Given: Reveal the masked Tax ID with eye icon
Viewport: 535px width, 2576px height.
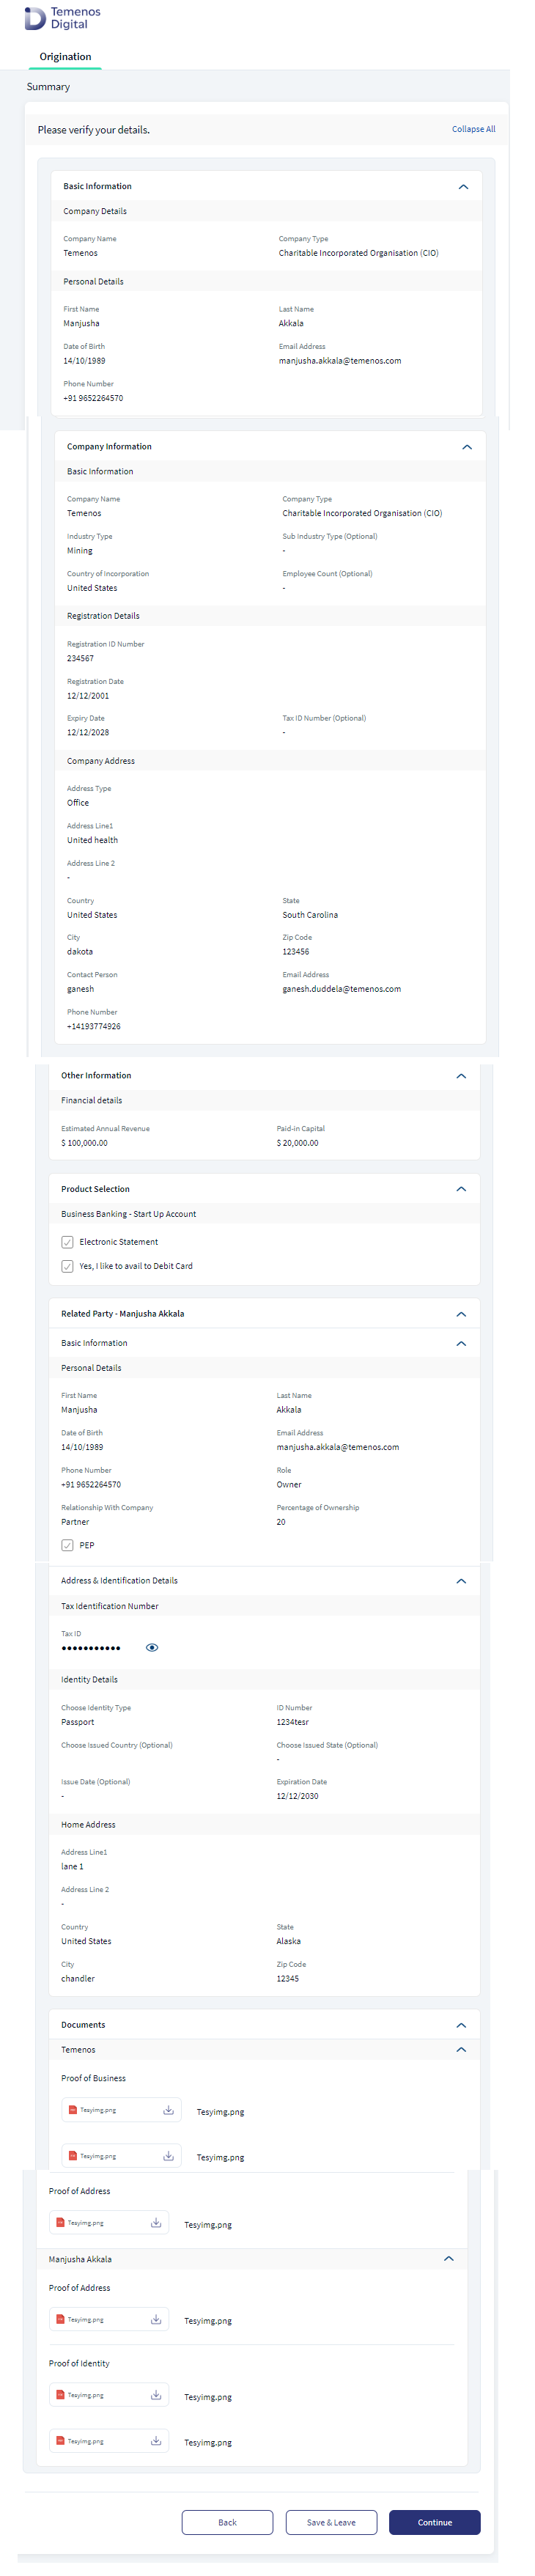Looking at the screenshot, I should (152, 1648).
